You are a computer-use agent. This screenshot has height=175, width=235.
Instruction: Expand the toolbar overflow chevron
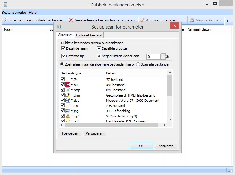coord(227,21)
